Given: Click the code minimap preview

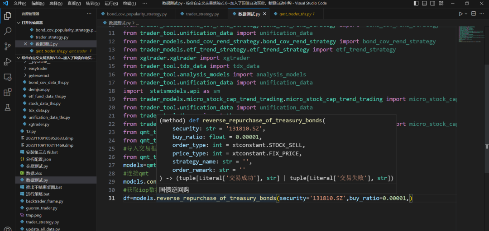Looking at the screenshot, I should tap(471, 34).
